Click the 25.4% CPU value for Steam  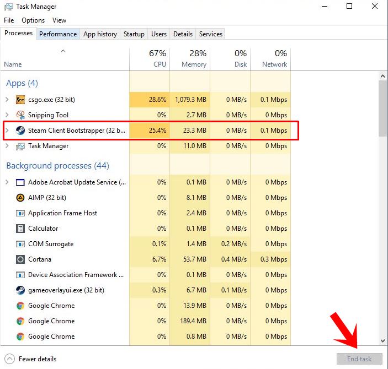click(157, 131)
